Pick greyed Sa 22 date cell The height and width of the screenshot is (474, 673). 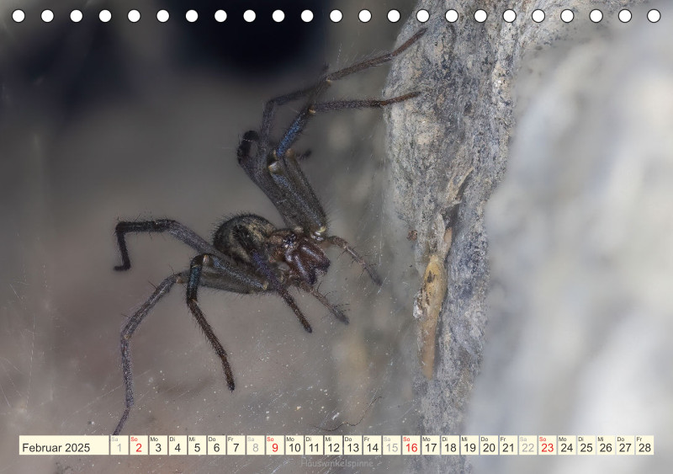(x=528, y=445)
